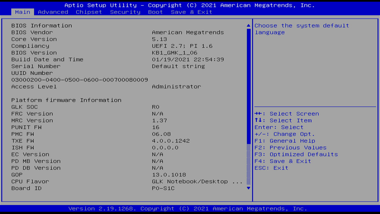
Task: Open the Boot tab
Action: (155, 12)
